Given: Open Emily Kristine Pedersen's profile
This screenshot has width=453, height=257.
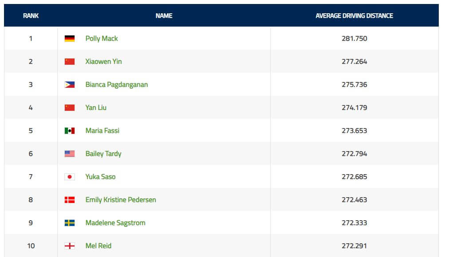Looking at the screenshot, I should [121, 200].
